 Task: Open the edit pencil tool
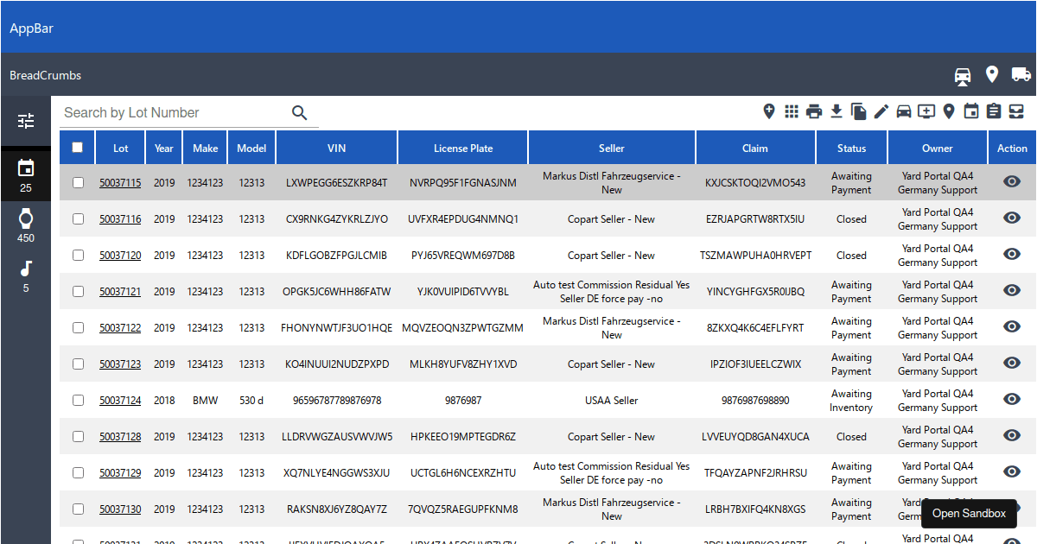[881, 112]
